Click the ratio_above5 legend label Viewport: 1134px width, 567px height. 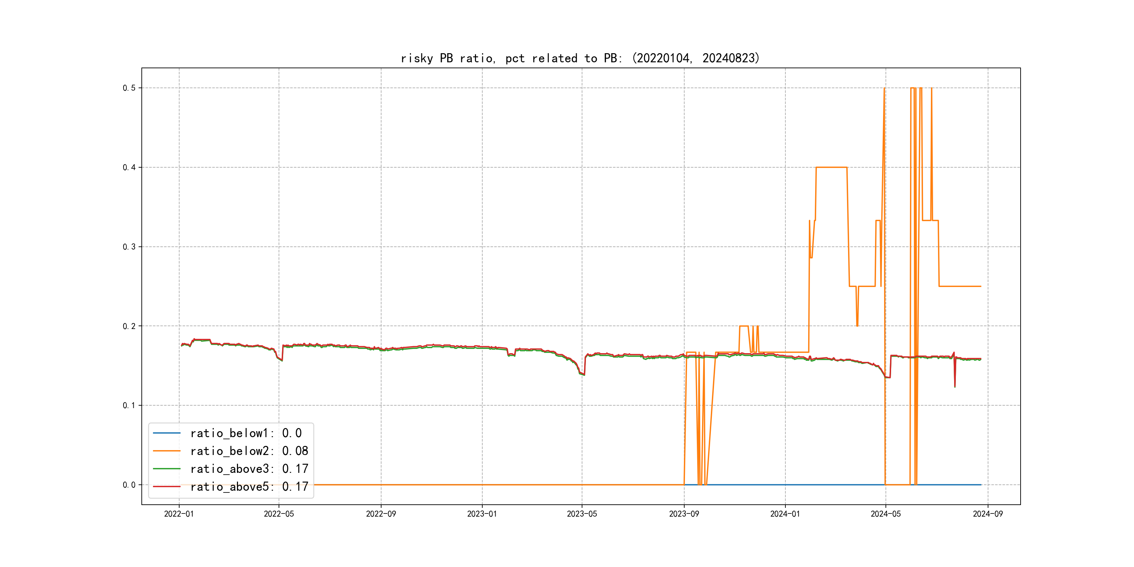pyautogui.click(x=249, y=486)
